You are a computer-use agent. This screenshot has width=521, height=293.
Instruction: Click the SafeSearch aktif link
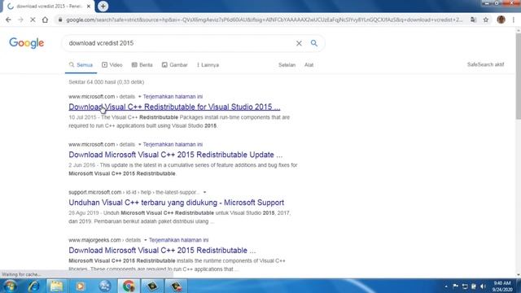pos(485,64)
